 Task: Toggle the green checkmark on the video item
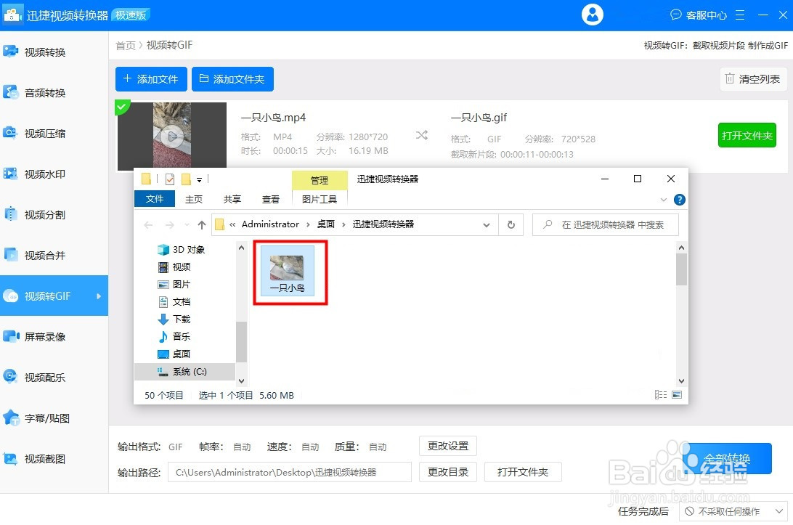point(121,107)
